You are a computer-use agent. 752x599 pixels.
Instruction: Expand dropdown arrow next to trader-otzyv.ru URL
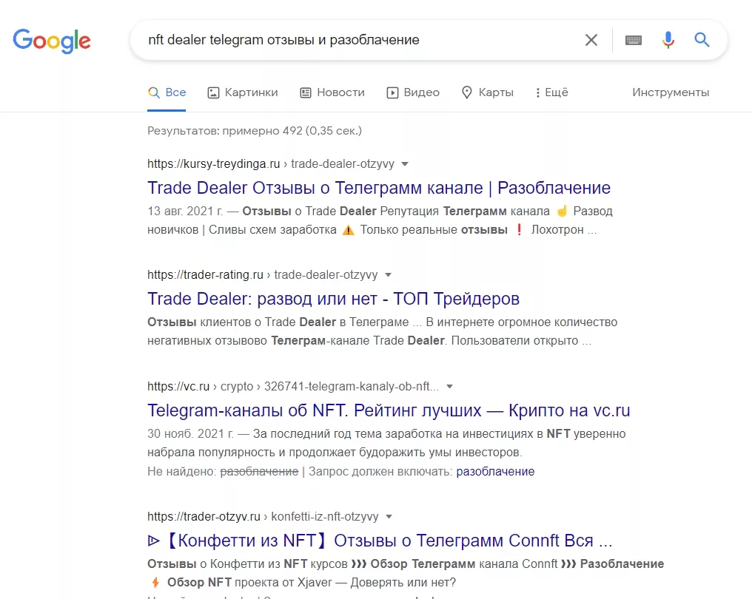click(x=389, y=517)
